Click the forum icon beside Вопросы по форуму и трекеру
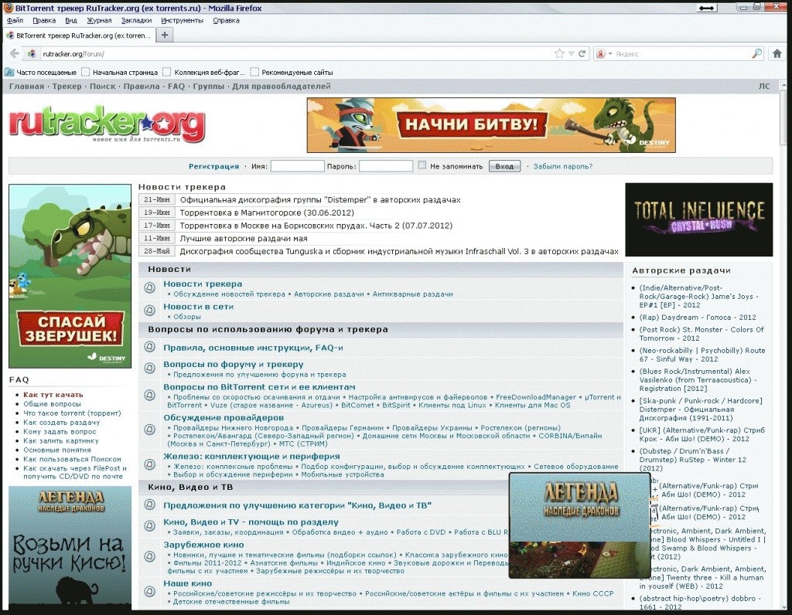 (149, 369)
